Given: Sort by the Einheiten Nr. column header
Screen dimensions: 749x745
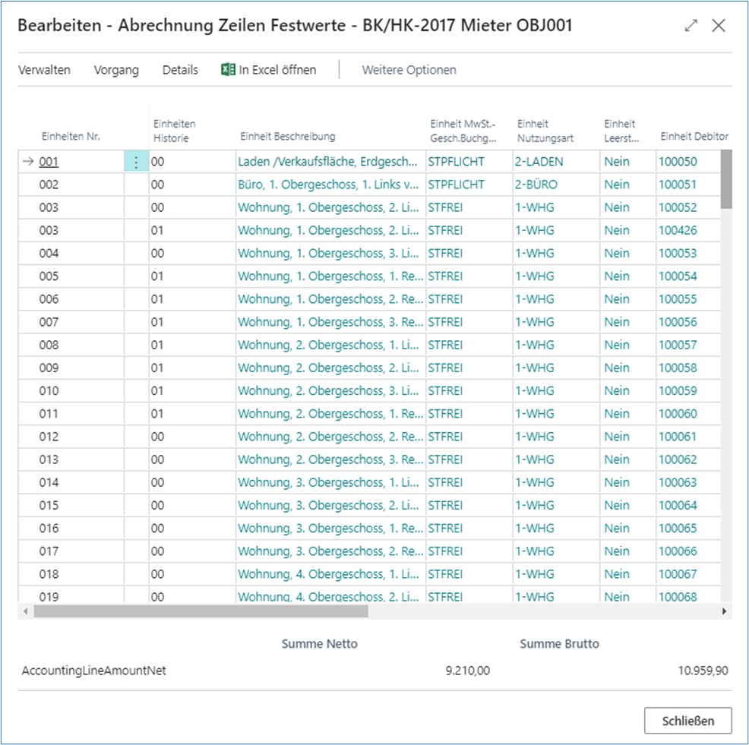Looking at the screenshot, I should tap(70, 137).
